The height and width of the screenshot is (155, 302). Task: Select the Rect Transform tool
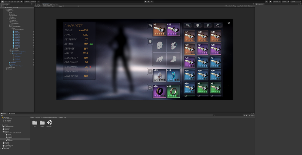coord(15,1)
